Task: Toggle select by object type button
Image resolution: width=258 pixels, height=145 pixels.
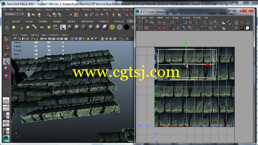Action: tap(54, 15)
